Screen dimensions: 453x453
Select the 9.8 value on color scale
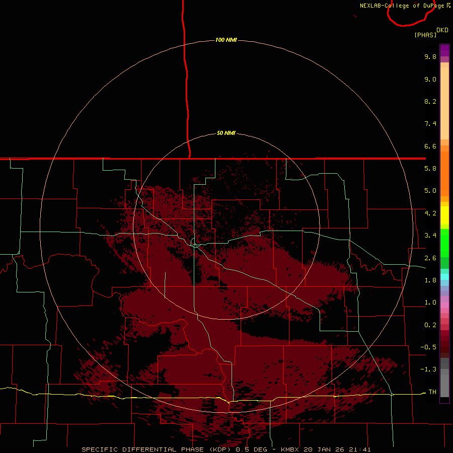(430, 56)
